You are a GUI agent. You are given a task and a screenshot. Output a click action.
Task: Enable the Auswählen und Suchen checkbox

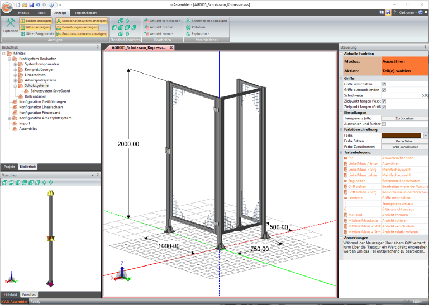[384, 124]
